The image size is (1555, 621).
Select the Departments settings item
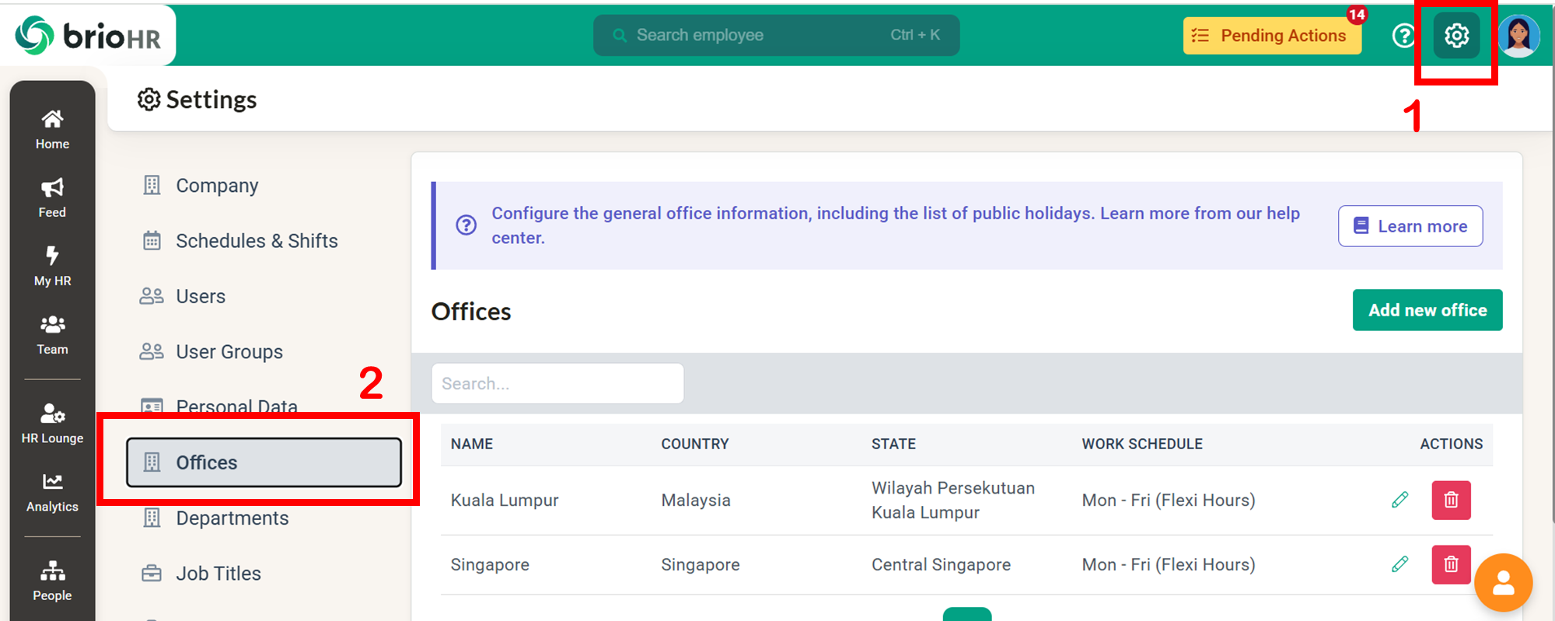click(232, 518)
